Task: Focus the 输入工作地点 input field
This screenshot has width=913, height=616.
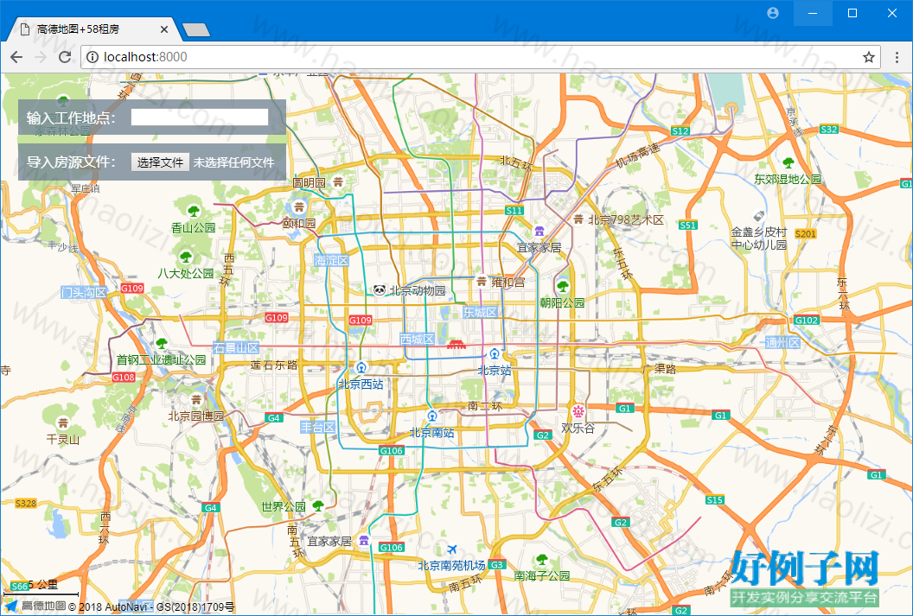Action: [x=200, y=117]
